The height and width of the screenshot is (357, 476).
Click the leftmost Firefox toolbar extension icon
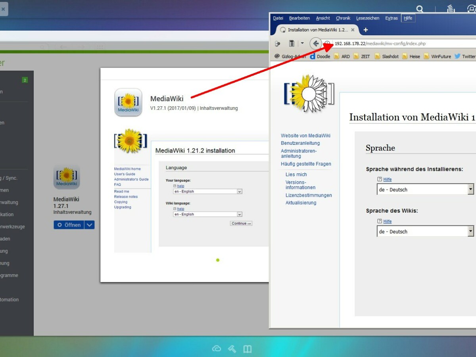tap(277, 44)
